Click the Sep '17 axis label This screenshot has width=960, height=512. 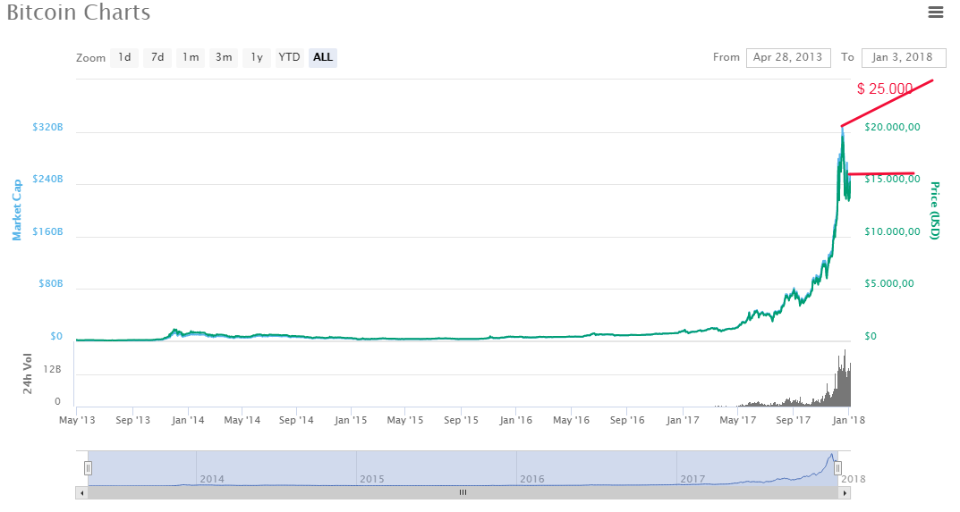[x=793, y=420]
